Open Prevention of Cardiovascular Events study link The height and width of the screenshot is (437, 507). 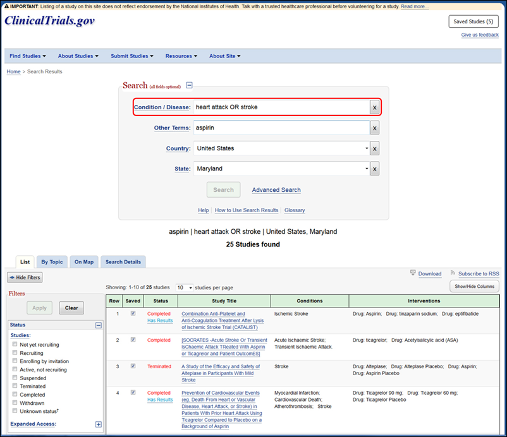coord(221,410)
